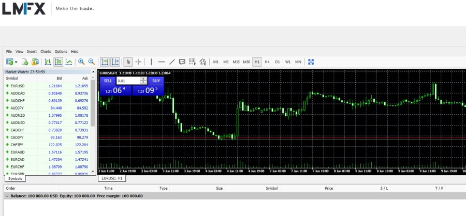Viewport: 466px width, 216px height.
Task: Decrease trade volume with down stepper
Action: (x=143, y=83)
